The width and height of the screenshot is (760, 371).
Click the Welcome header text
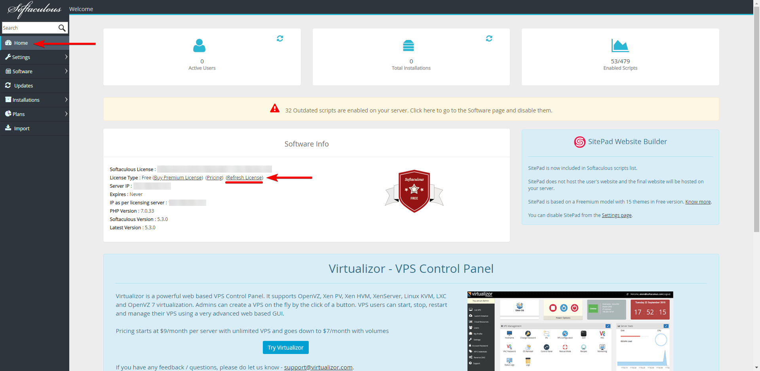point(81,9)
